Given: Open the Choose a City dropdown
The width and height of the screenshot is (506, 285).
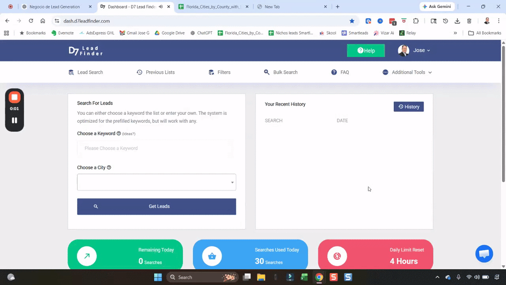Looking at the screenshot, I should 157,182.
